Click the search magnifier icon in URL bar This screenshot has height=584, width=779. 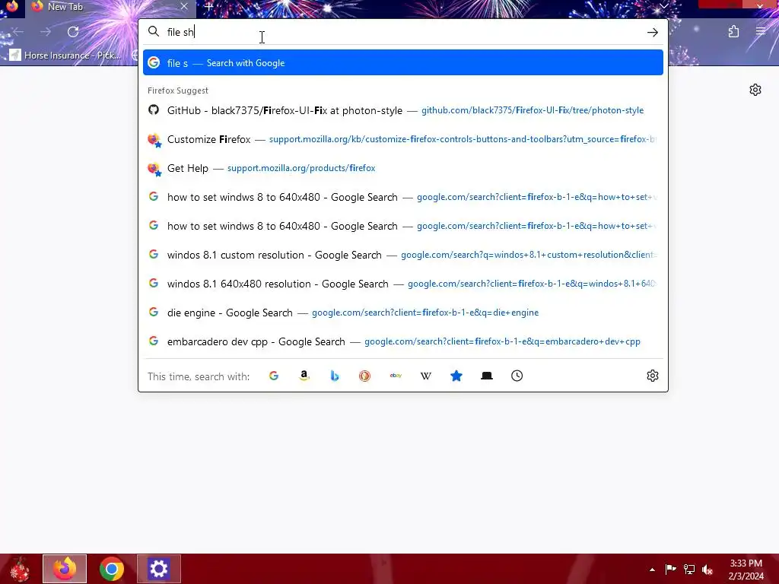pos(154,32)
